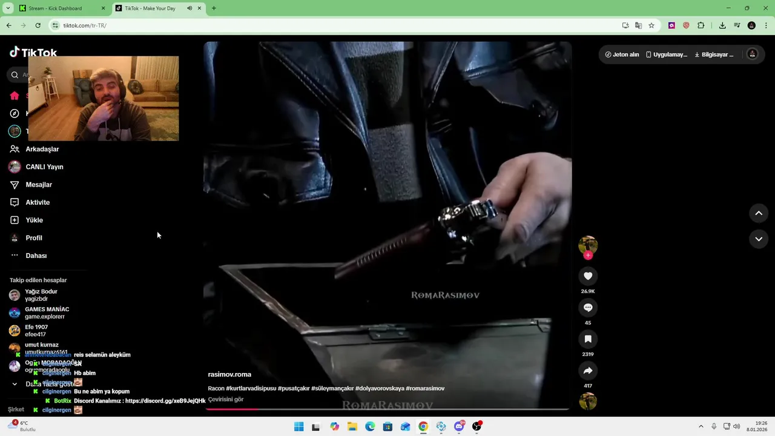
Task: Bookmark the video to favorites
Action: [588, 339]
